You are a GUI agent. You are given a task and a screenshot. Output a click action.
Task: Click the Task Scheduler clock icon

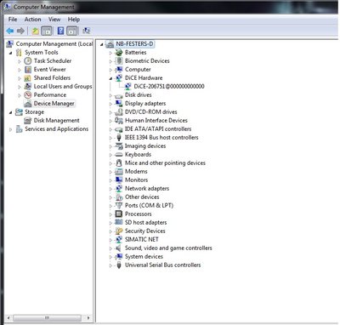pyautogui.click(x=28, y=61)
